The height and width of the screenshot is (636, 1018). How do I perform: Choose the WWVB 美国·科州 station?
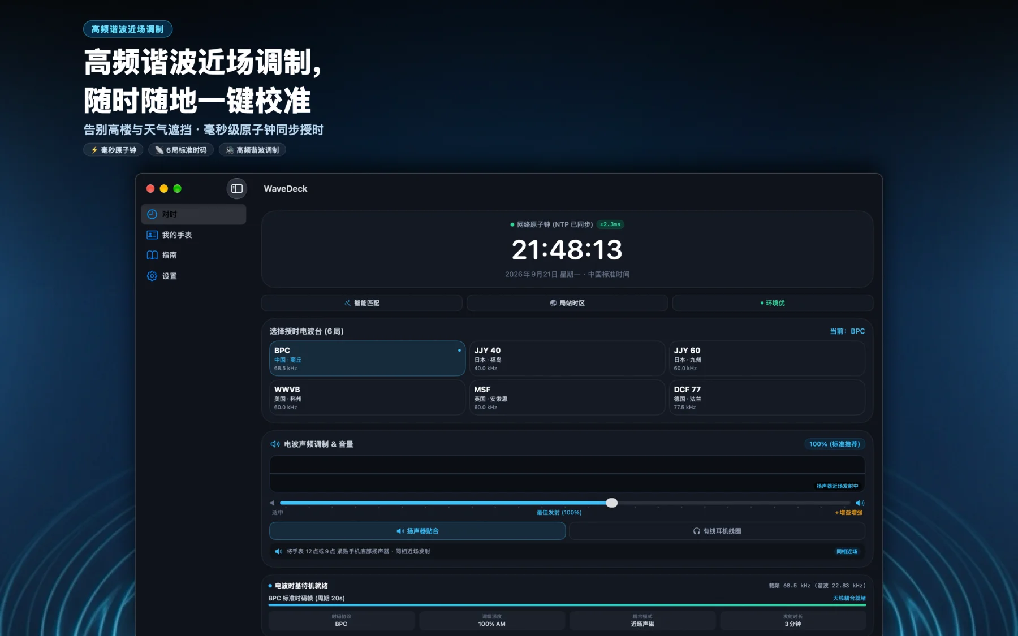coord(367,397)
